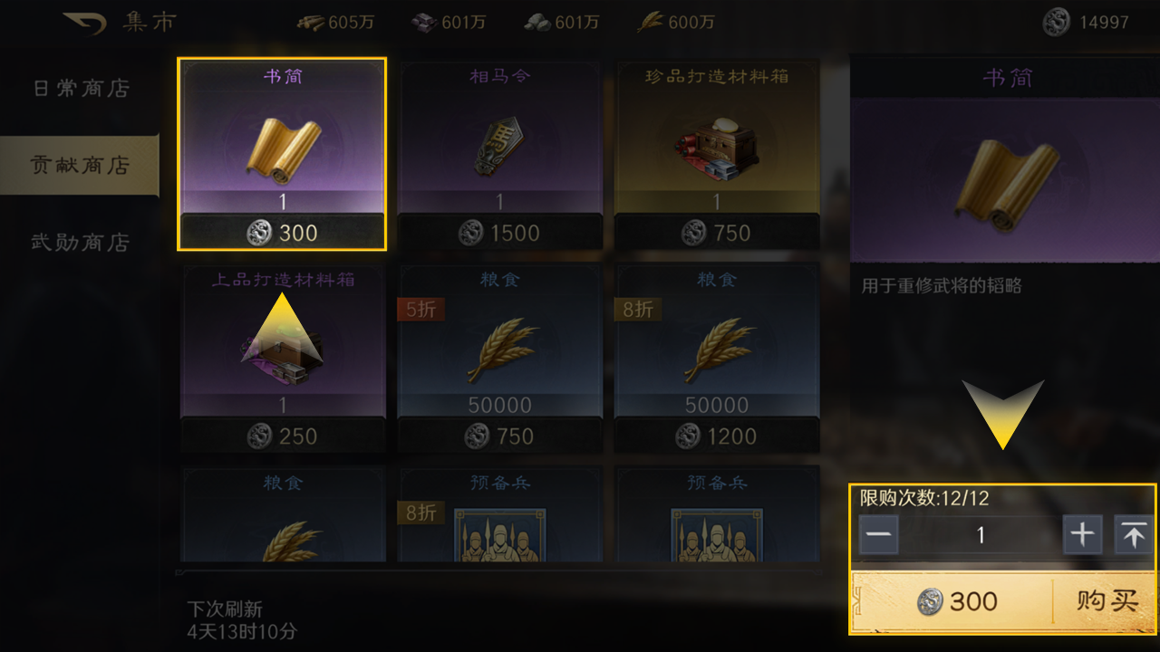
Task: Tap the silver coin currency icon showing 14997
Action: (1056, 22)
